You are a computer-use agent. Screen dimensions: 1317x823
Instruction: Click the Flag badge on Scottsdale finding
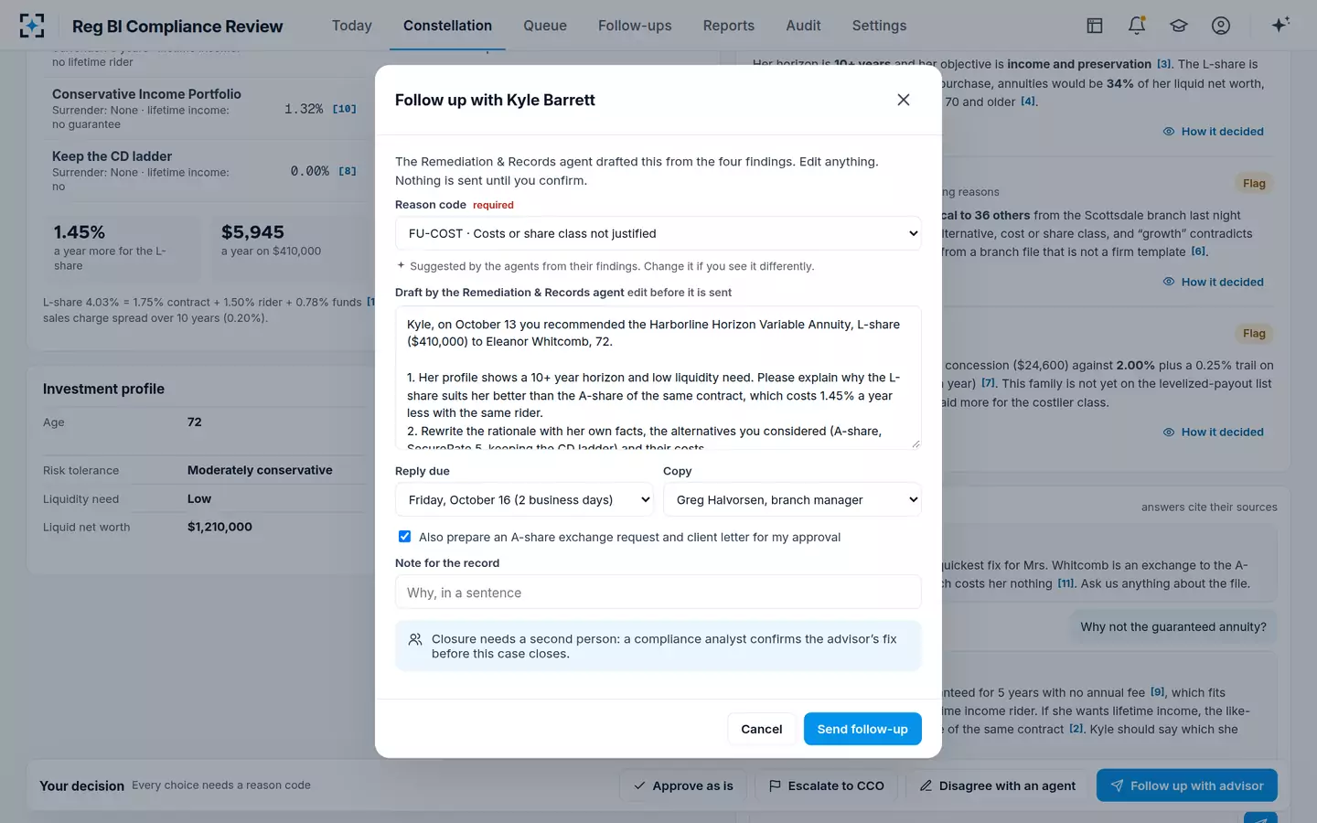coord(1254,184)
